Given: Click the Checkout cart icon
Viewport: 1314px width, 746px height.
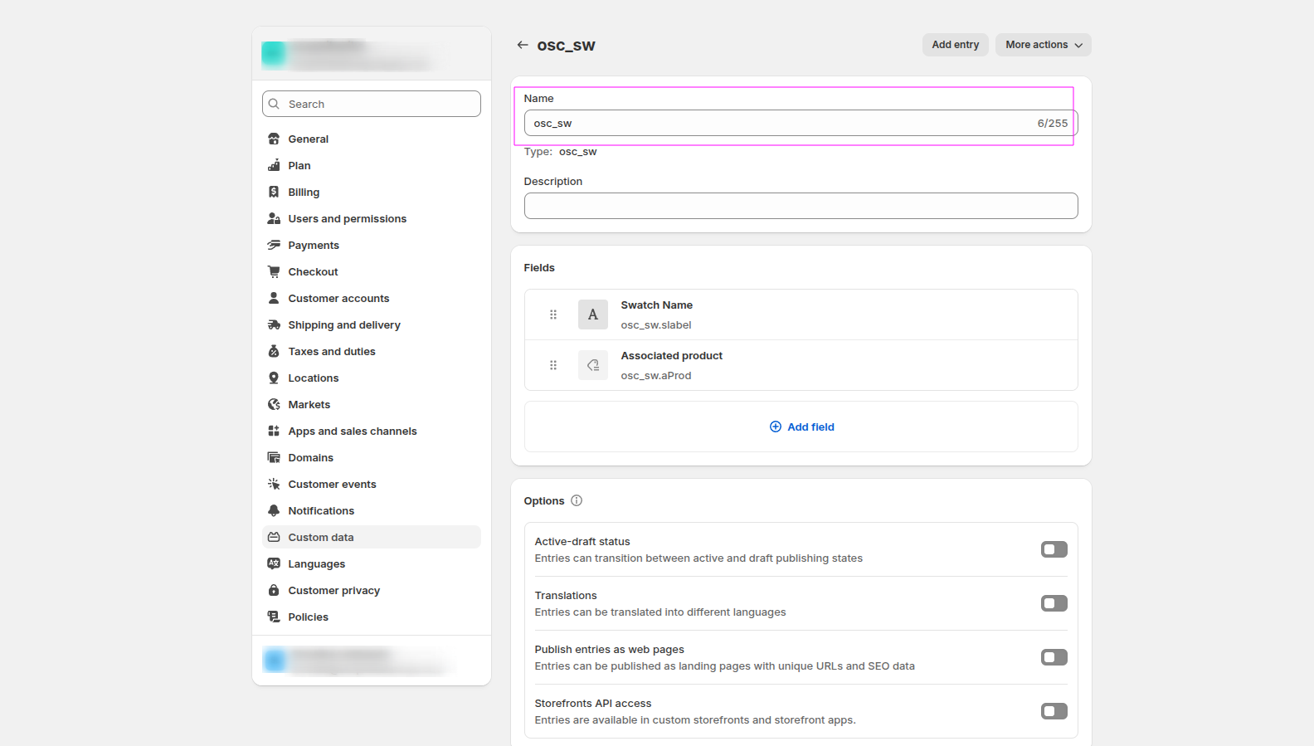Looking at the screenshot, I should (274, 271).
